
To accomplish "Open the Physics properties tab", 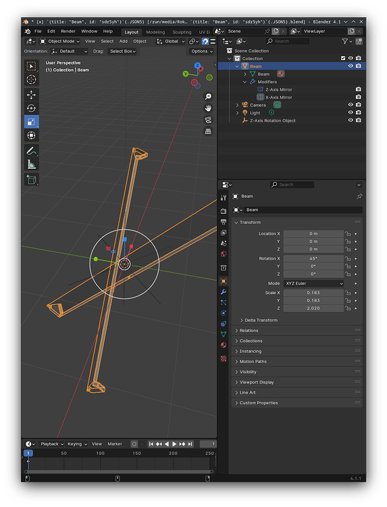I will pyautogui.click(x=224, y=313).
